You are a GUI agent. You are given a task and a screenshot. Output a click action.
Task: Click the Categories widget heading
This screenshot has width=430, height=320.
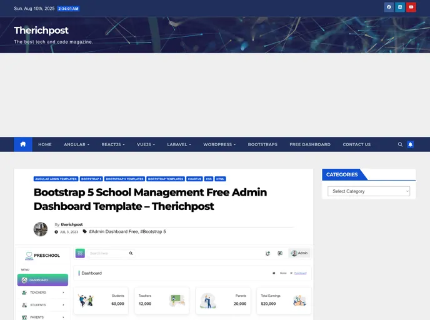point(342,174)
